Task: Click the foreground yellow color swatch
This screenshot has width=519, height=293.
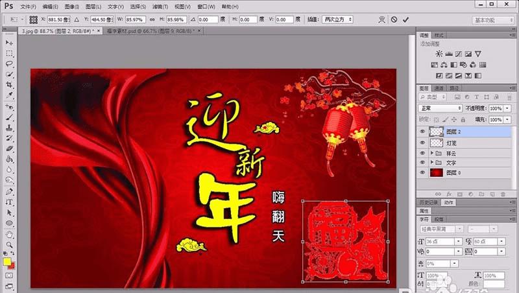Action: [x=6, y=262]
